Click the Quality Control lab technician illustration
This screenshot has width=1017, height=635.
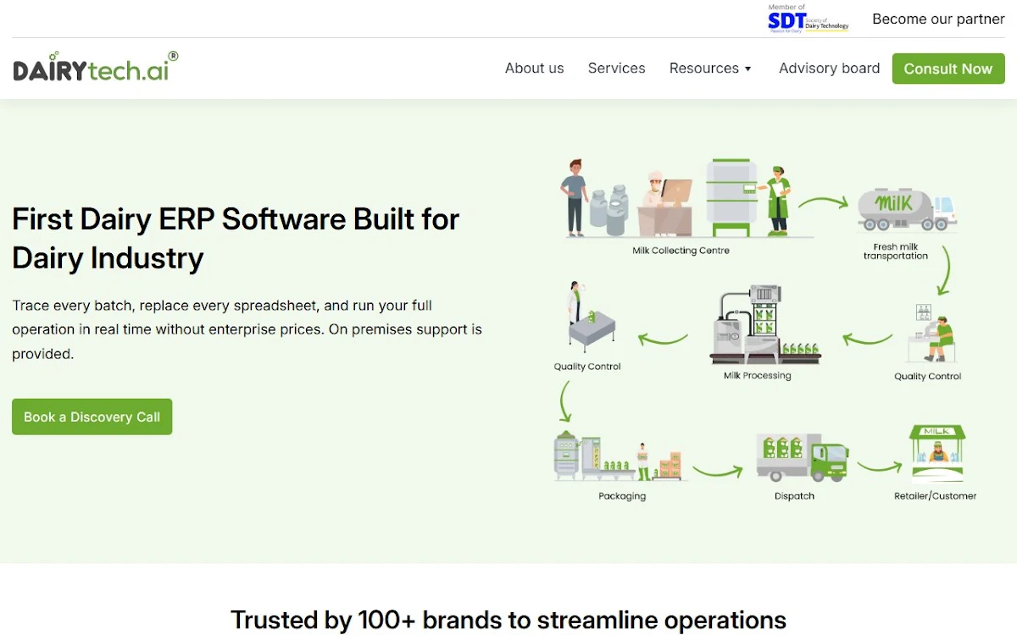click(x=589, y=316)
